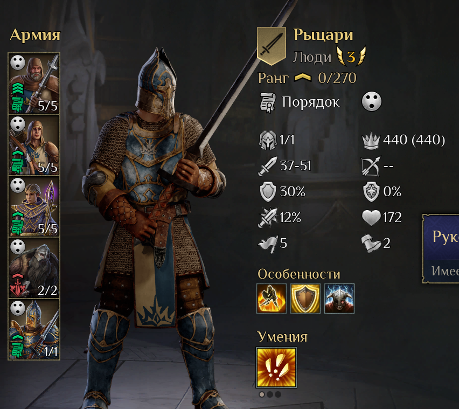Click the crown value icon showing 440
This screenshot has height=409, width=459.
[371, 140]
